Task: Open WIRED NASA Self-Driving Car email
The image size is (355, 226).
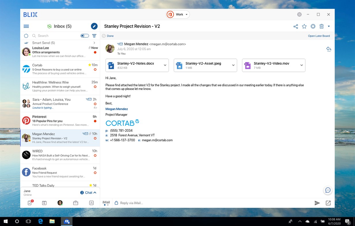Action: (60, 155)
